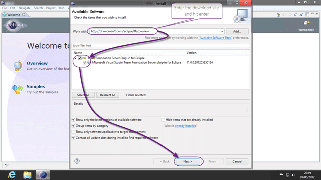Click the < Back button

165,161
